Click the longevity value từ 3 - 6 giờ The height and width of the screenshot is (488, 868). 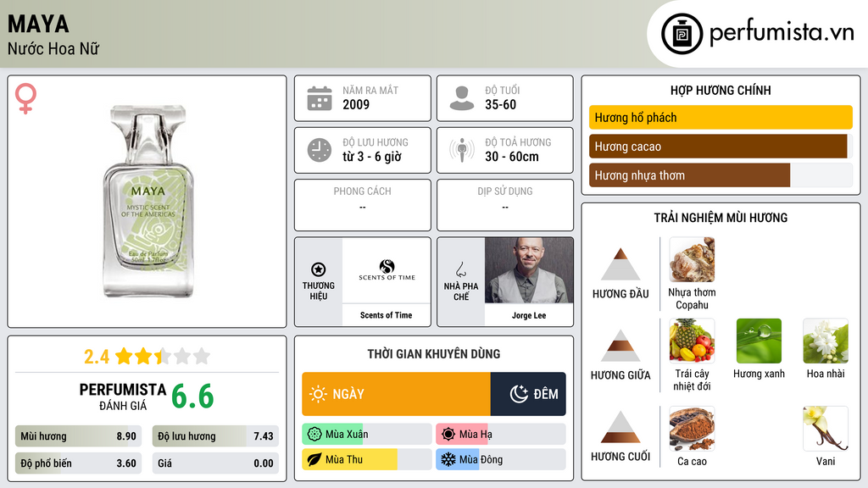point(372,157)
